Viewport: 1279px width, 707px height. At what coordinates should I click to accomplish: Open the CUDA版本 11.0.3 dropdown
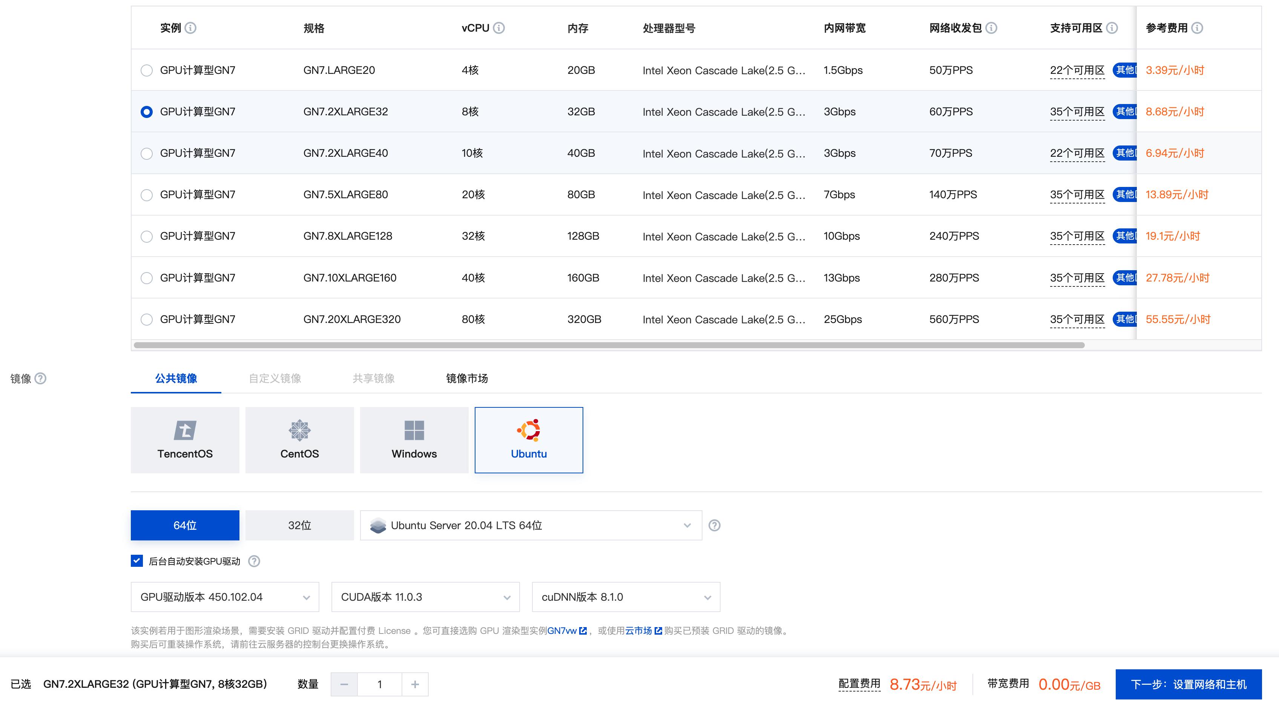(425, 597)
